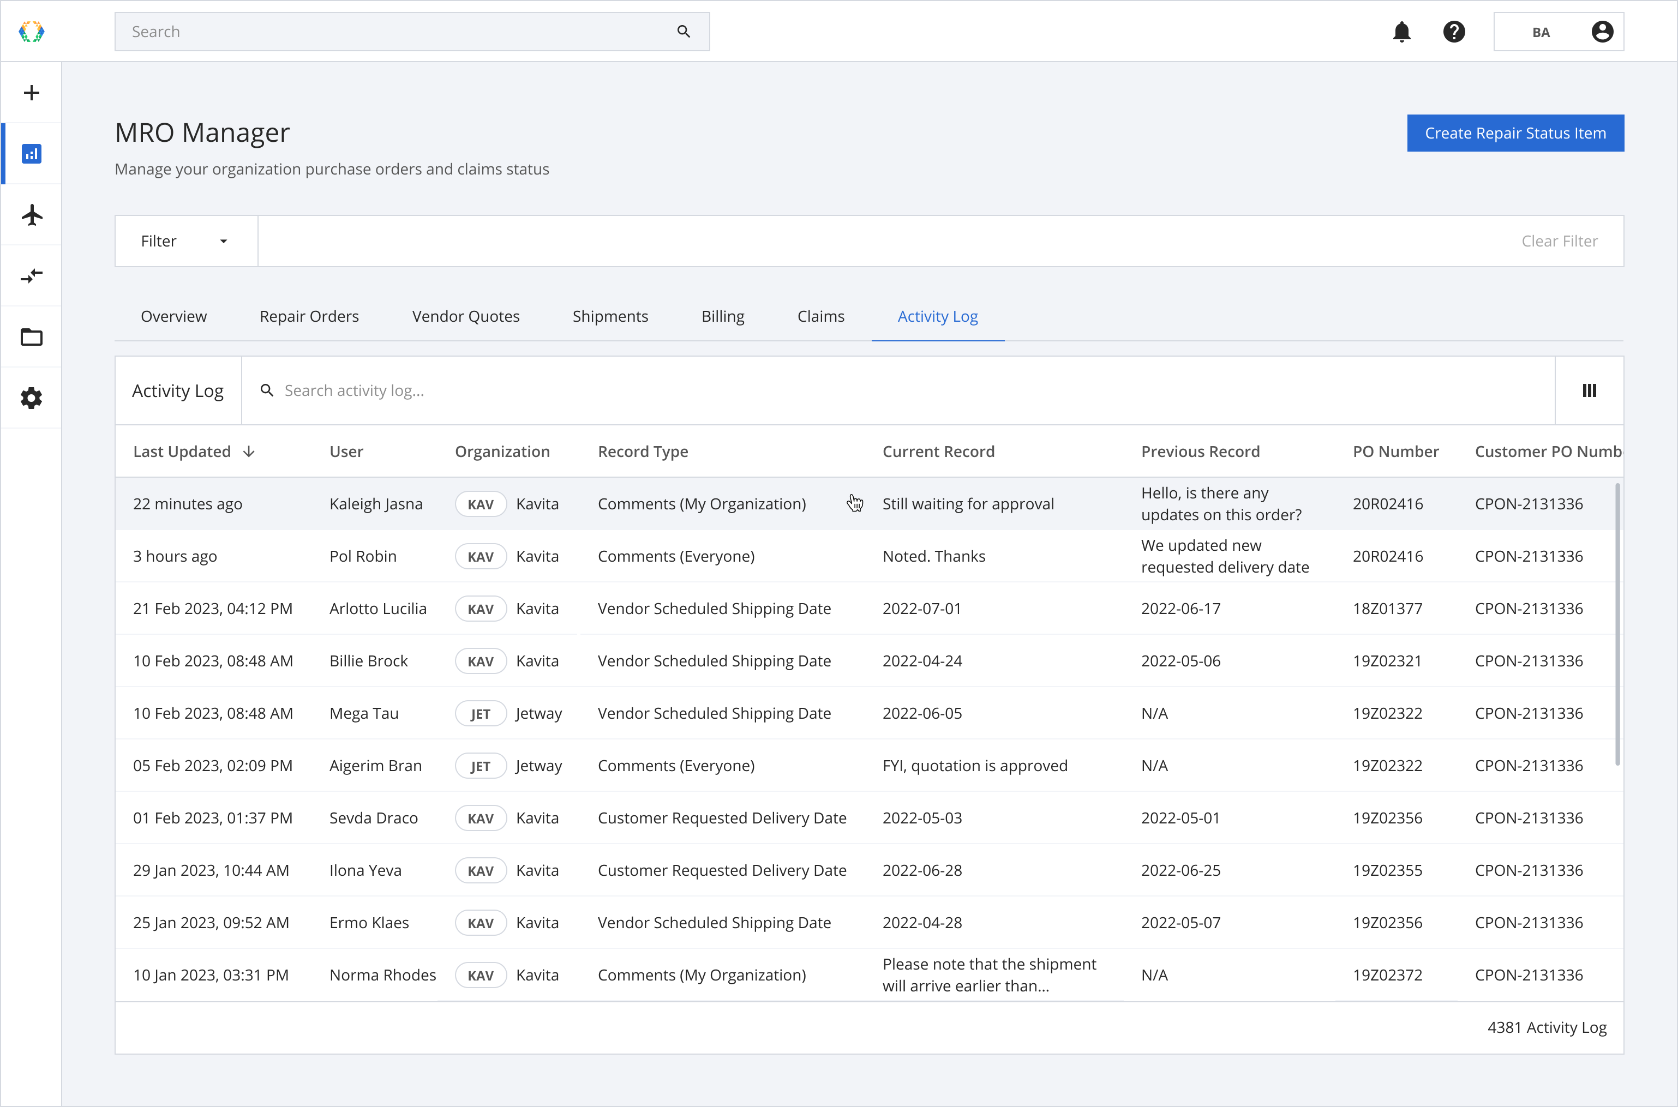The width and height of the screenshot is (1678, 1107).
Task: Switch to the Repair Orders tab
Action: 309,316
